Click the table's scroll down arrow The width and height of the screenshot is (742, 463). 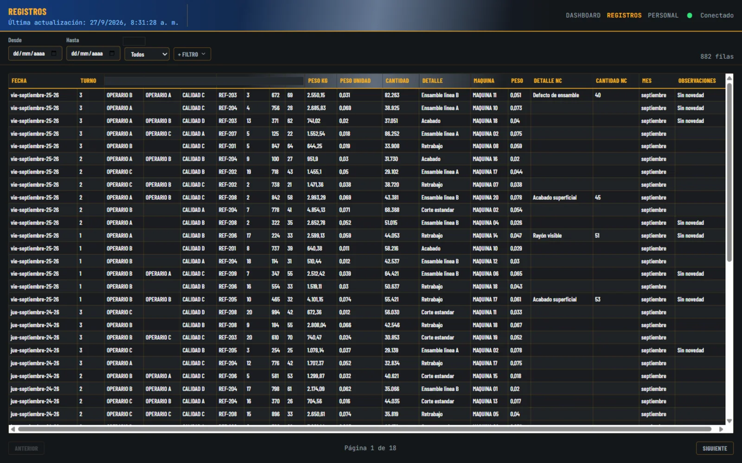point(729,421)
